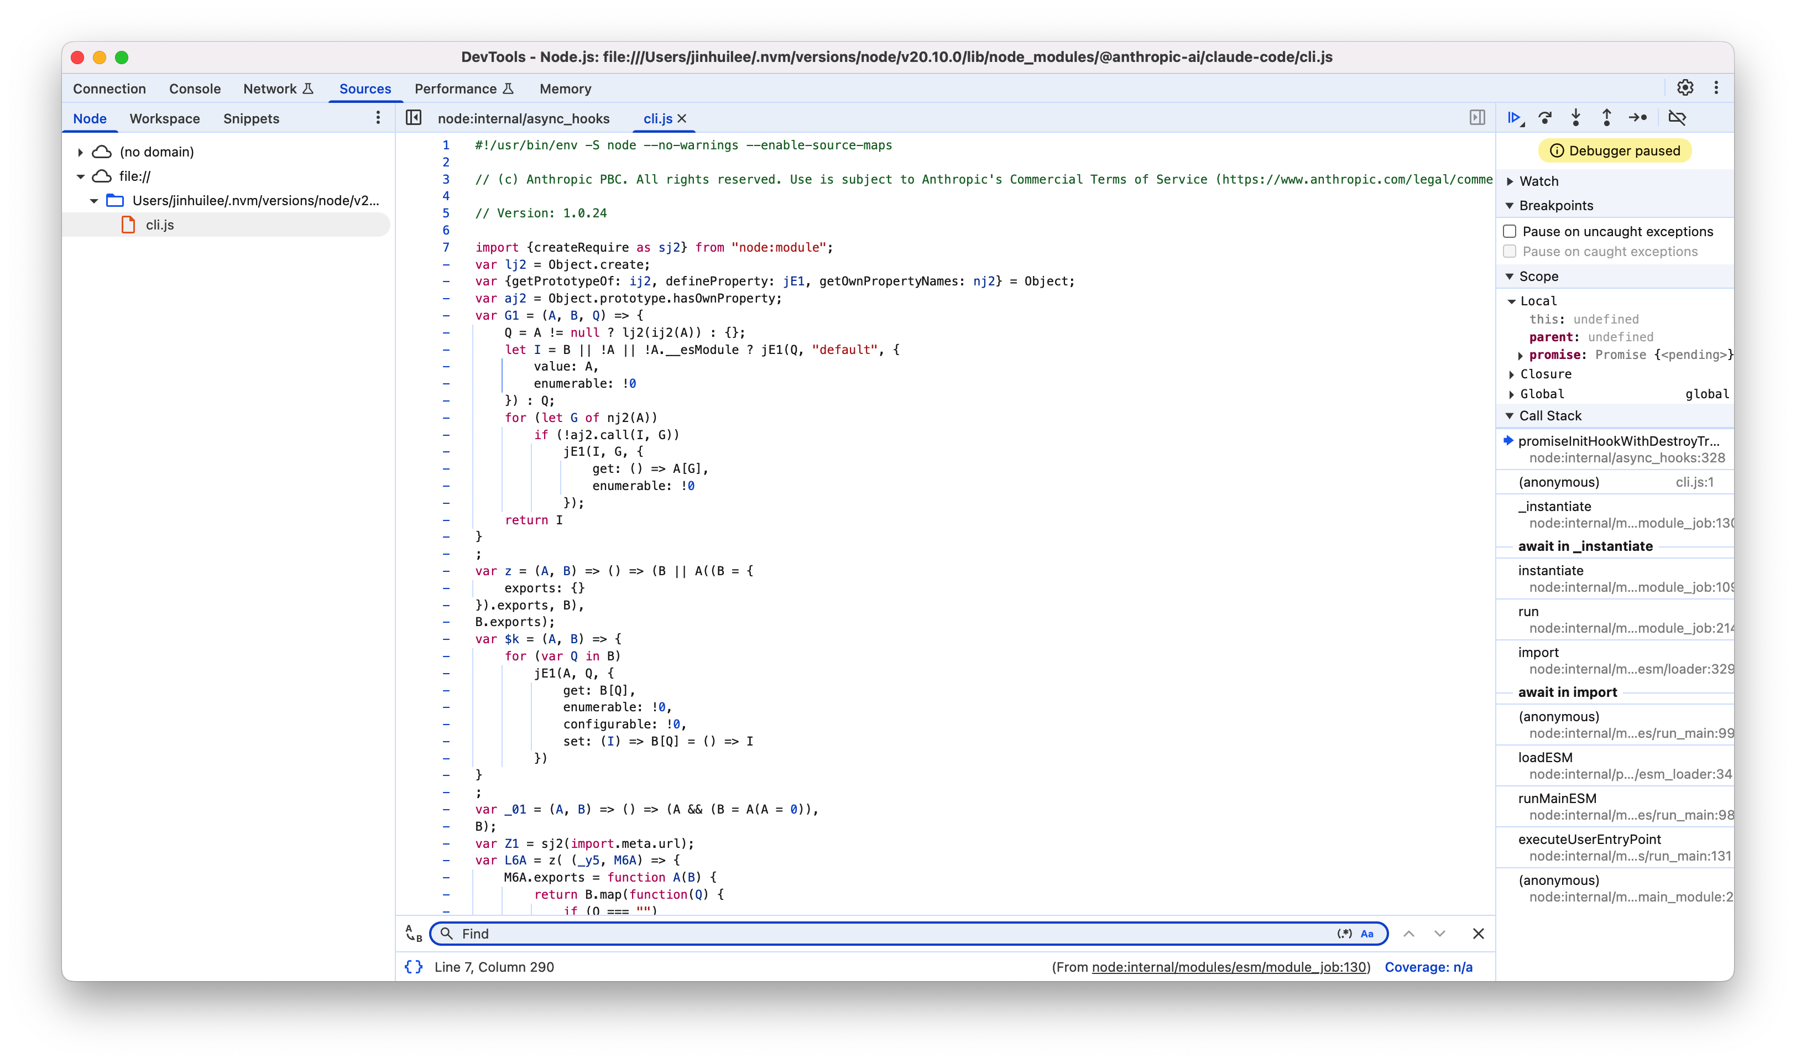Switch to the Memory tab
The height and width of the screenshot is (1063, 1796).
[x=565, y=88]
